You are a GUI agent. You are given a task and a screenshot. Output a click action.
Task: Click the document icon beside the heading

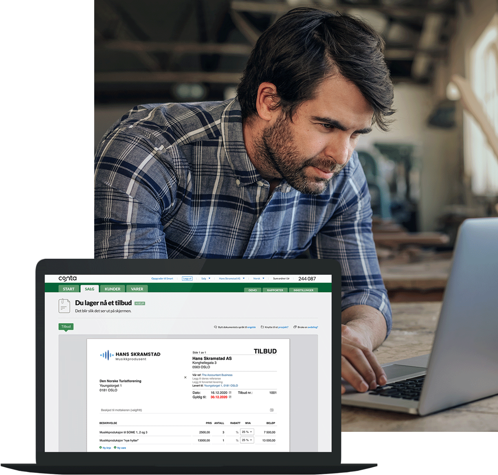coord(64,306)
